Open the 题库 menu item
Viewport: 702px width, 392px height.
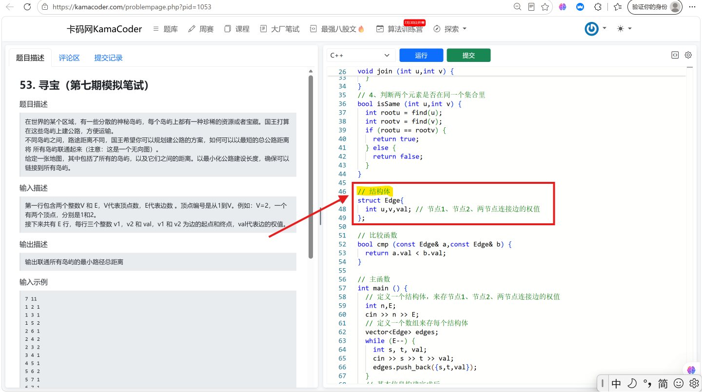pos(165,29)
